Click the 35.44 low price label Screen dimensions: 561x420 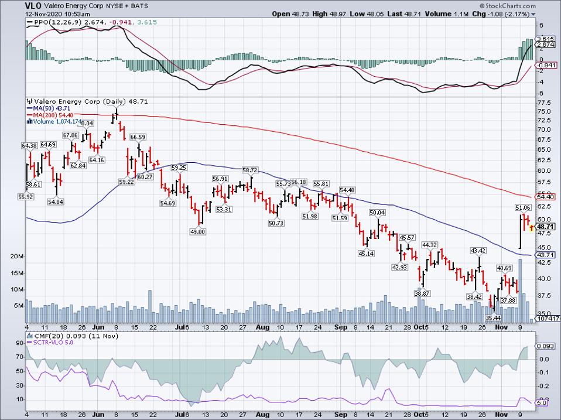point(494,317)
